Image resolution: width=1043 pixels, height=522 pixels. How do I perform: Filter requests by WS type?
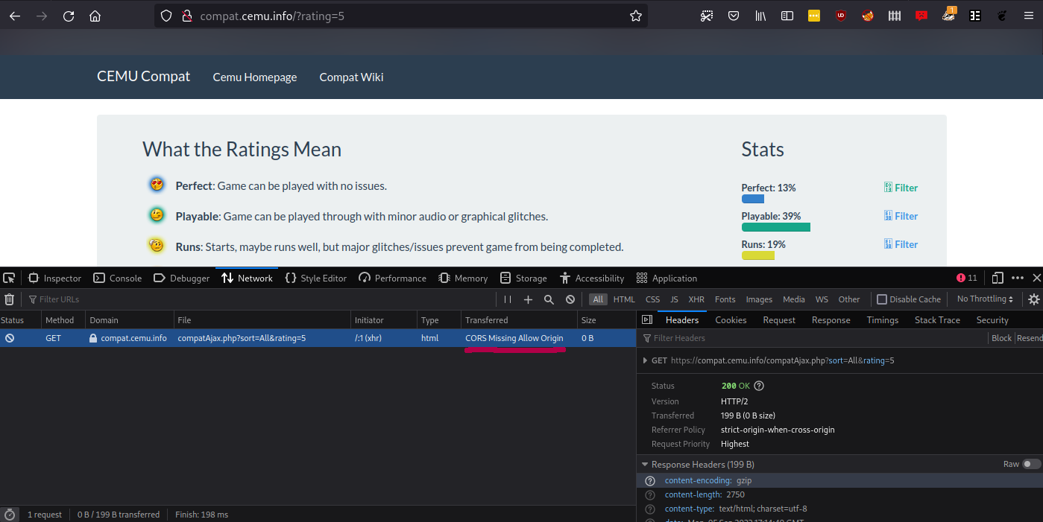tap(822, 299)
